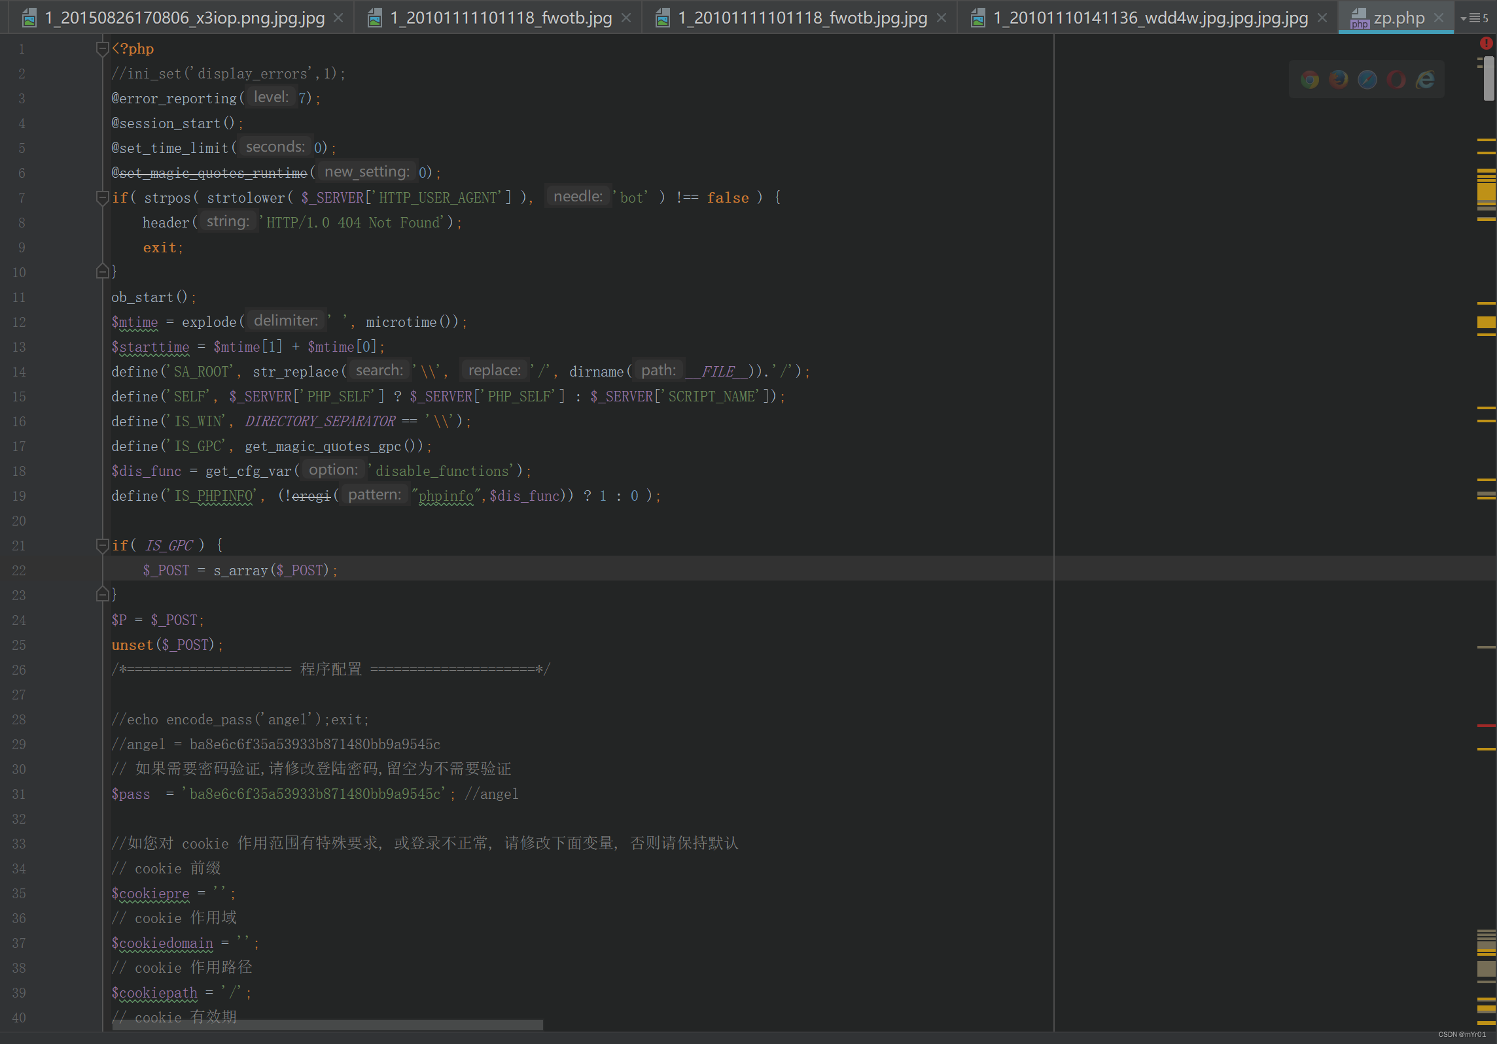The width and height of the screenshot is (1497, 1044).
Task: Close the zp.php tab
Action: [x=1438, y=18]
